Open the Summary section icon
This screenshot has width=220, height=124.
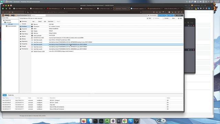coord(21,21)
